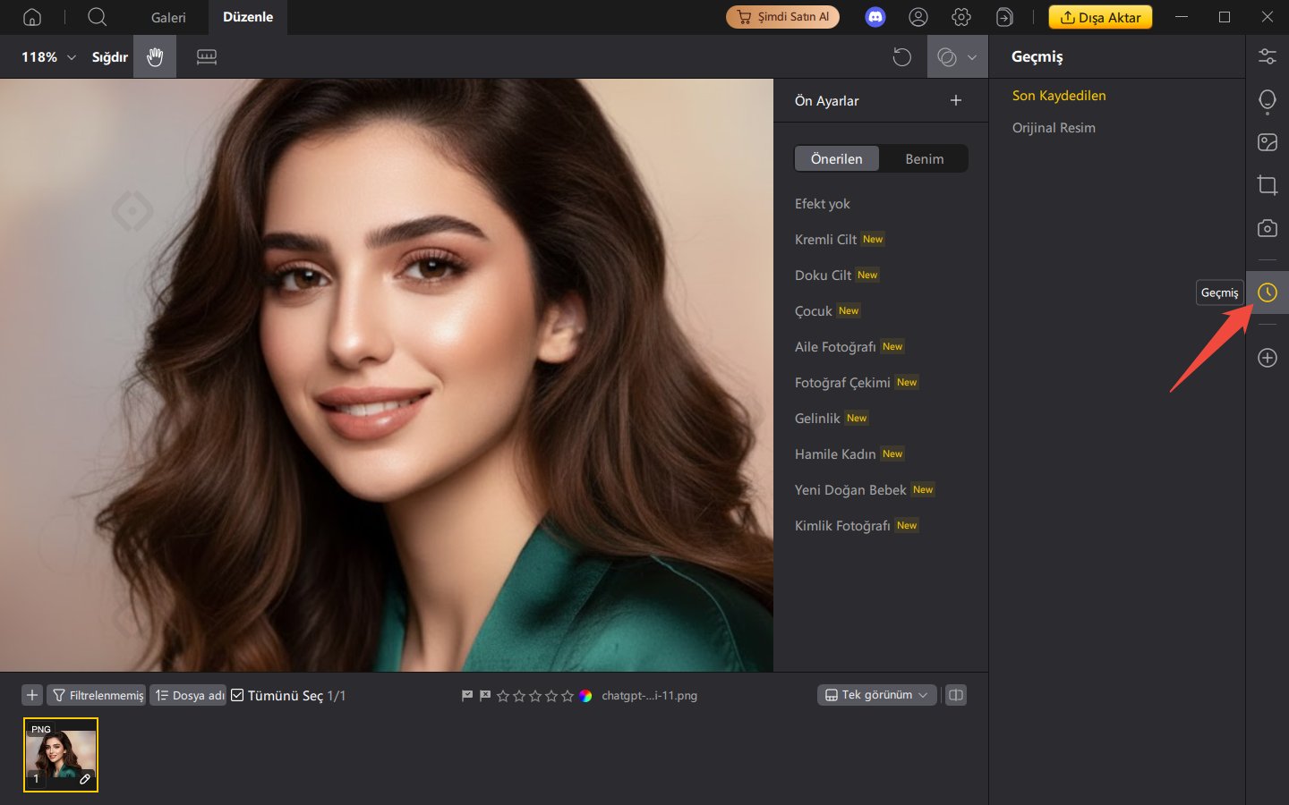Set the first star rating
This screenshot has width=1289, height=805.
(503, 696)
